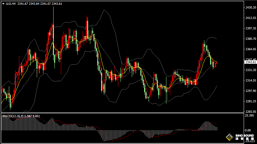Click the 2297.90 price axis label

250,91
